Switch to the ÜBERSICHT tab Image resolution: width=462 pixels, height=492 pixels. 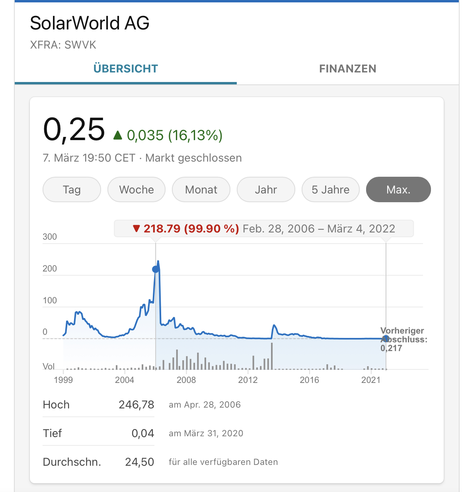click(126, 69)
